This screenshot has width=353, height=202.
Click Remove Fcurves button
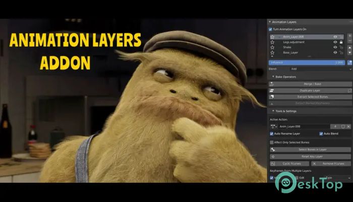(331, 164)
